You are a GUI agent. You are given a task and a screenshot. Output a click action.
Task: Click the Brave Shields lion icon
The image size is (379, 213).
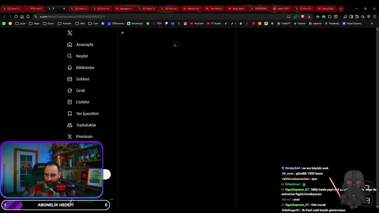(303, 17)
